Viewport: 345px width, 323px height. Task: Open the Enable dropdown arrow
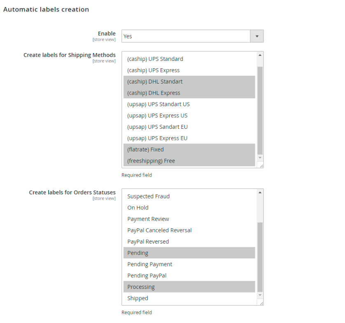point(257,36)
